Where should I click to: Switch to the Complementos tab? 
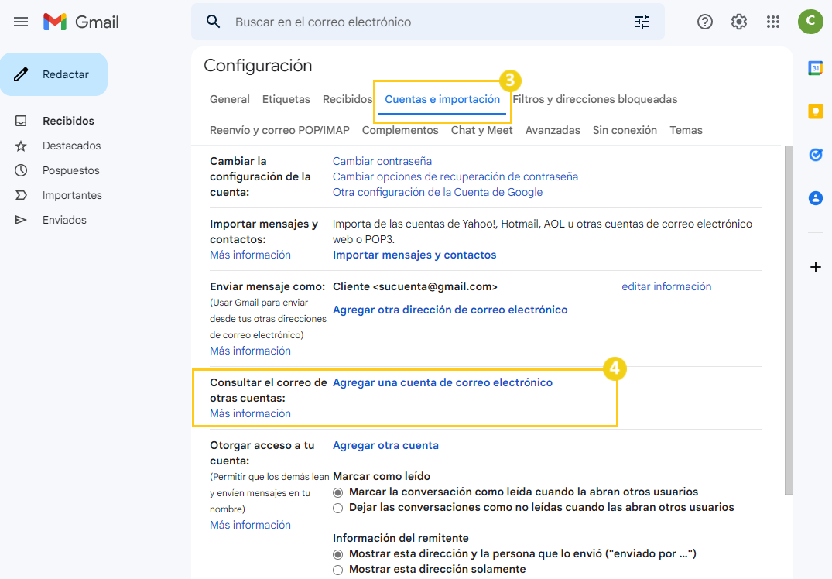click(x=400, y=130)
